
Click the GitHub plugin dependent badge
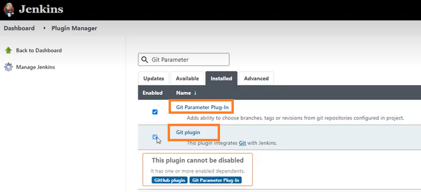(169, 180)
